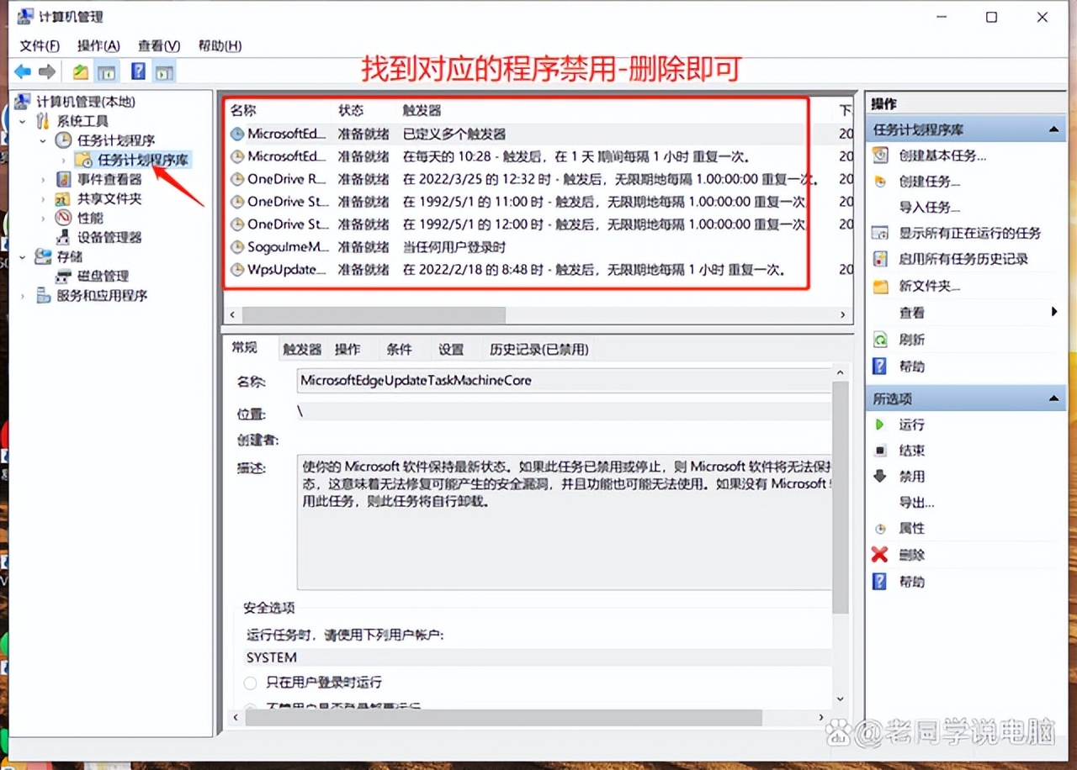The height and width of the screenshot is (770, 1077).
Task: Click the Forward arrow toolbar icon
Action: click(47, 72)
